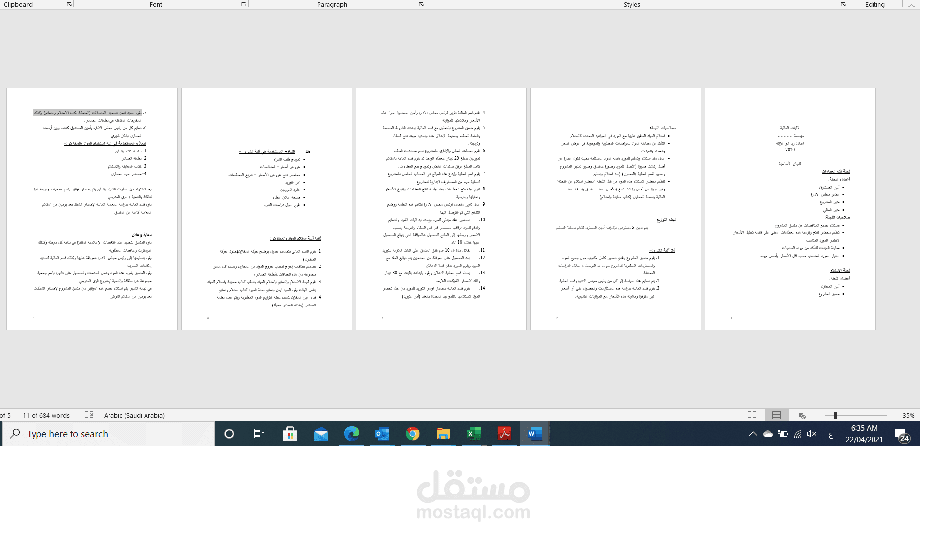Open the Font dialog launcher
The height and width of the screenshot is (533, 947).
pyautogui.click(x=244, y=4)
